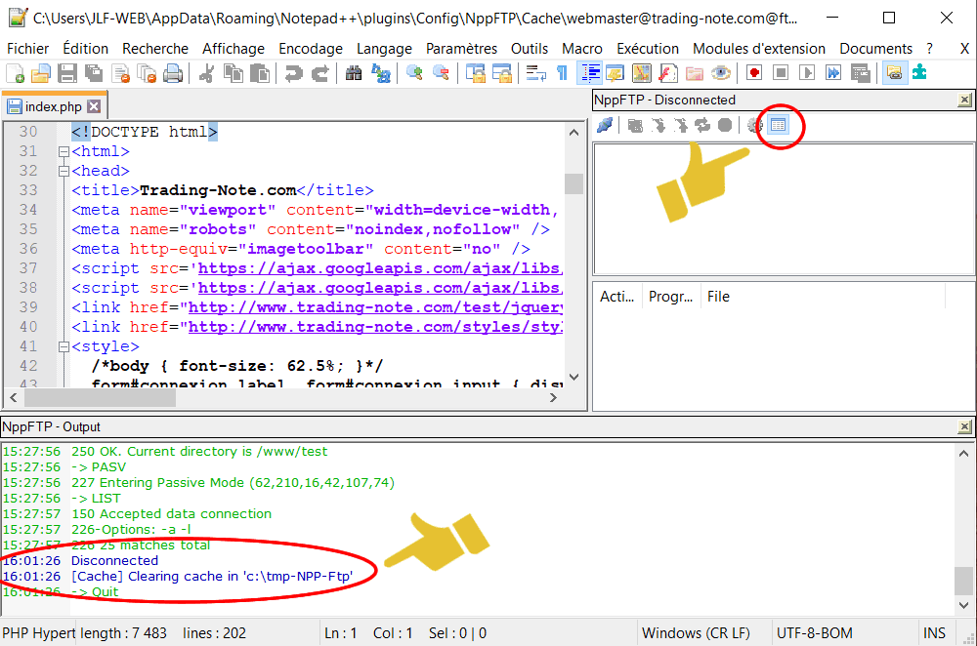Open NppFTP settings gear
The width and height of the screenshot is (977, 646).
click(754, 125)
